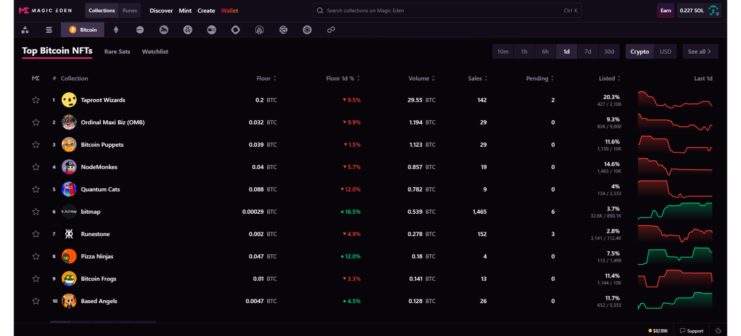The image size is (741, 336).
Task: Star Quantum Cats for watchlist
Action: click(x=36, y=189)
